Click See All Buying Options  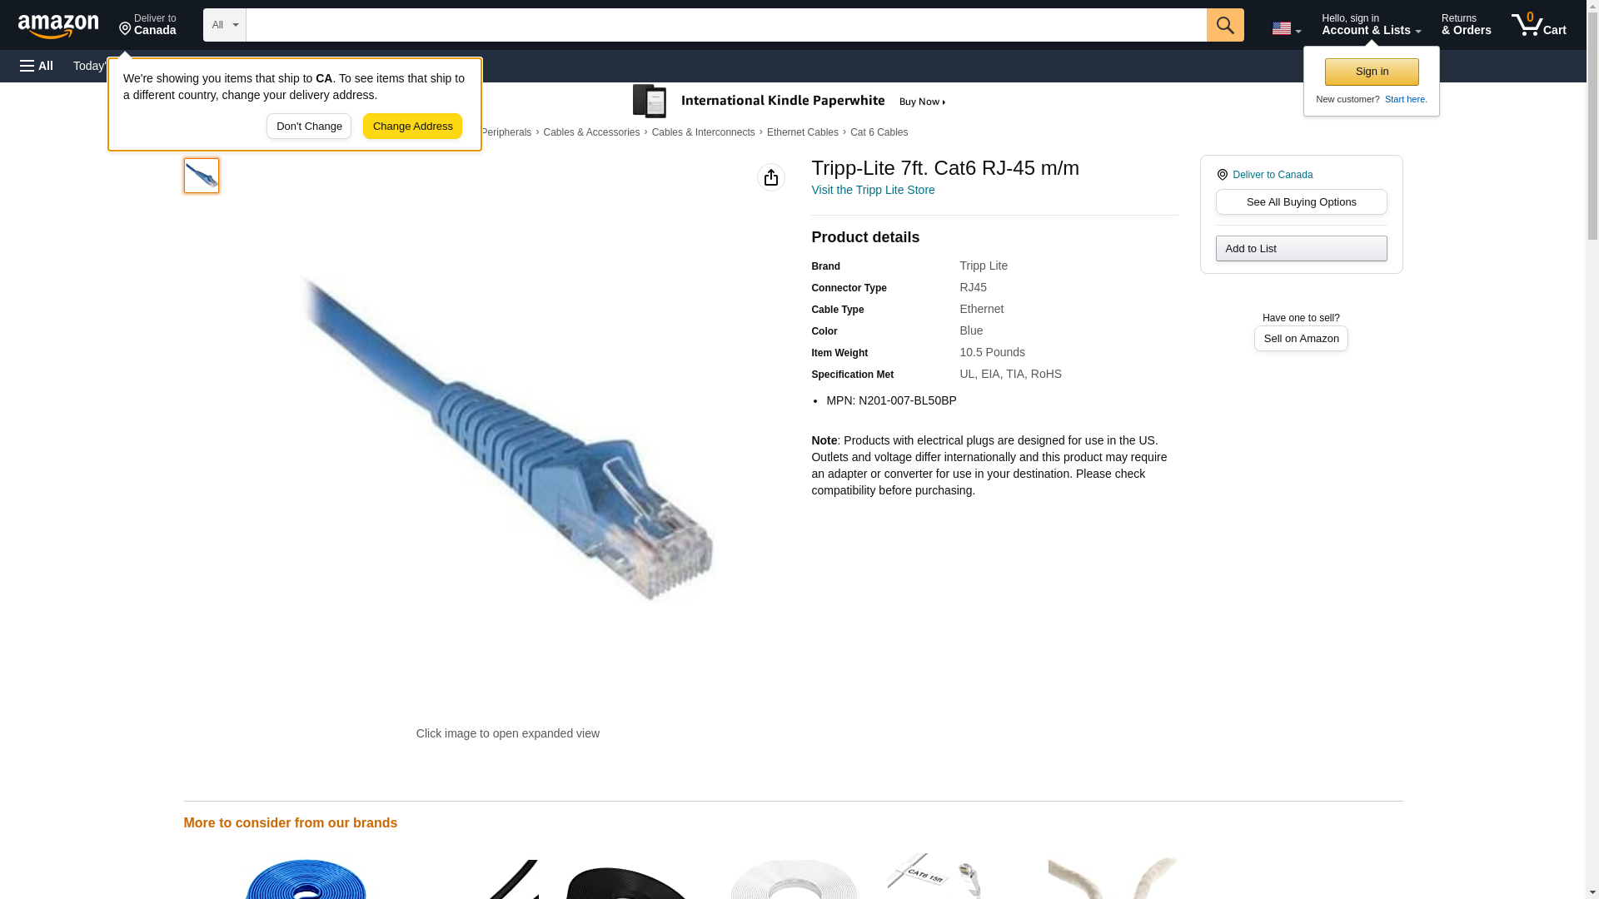(1301, 202)
